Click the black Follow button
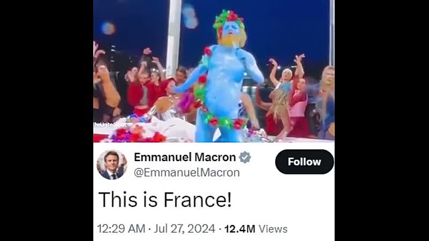This screenshot has width=429, height=241. tap(304, 162)
